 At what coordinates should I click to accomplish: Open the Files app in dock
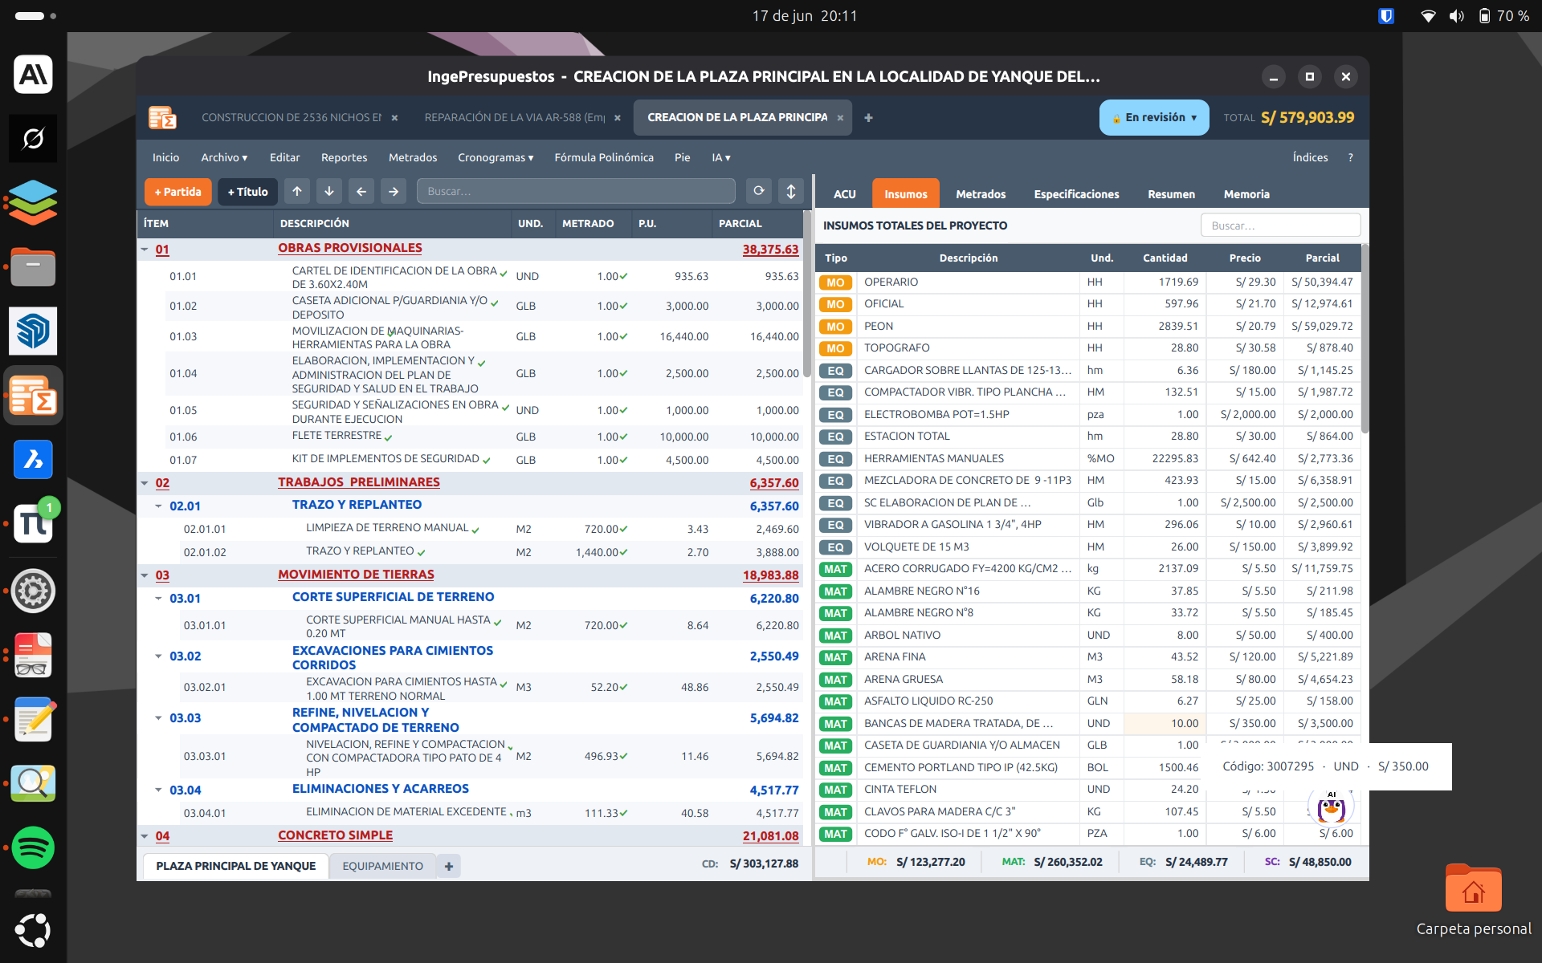[x=33, y=267]
